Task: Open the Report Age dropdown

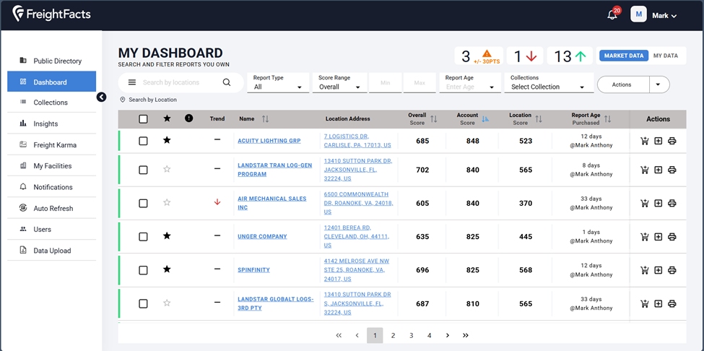Action: (470, 83)
